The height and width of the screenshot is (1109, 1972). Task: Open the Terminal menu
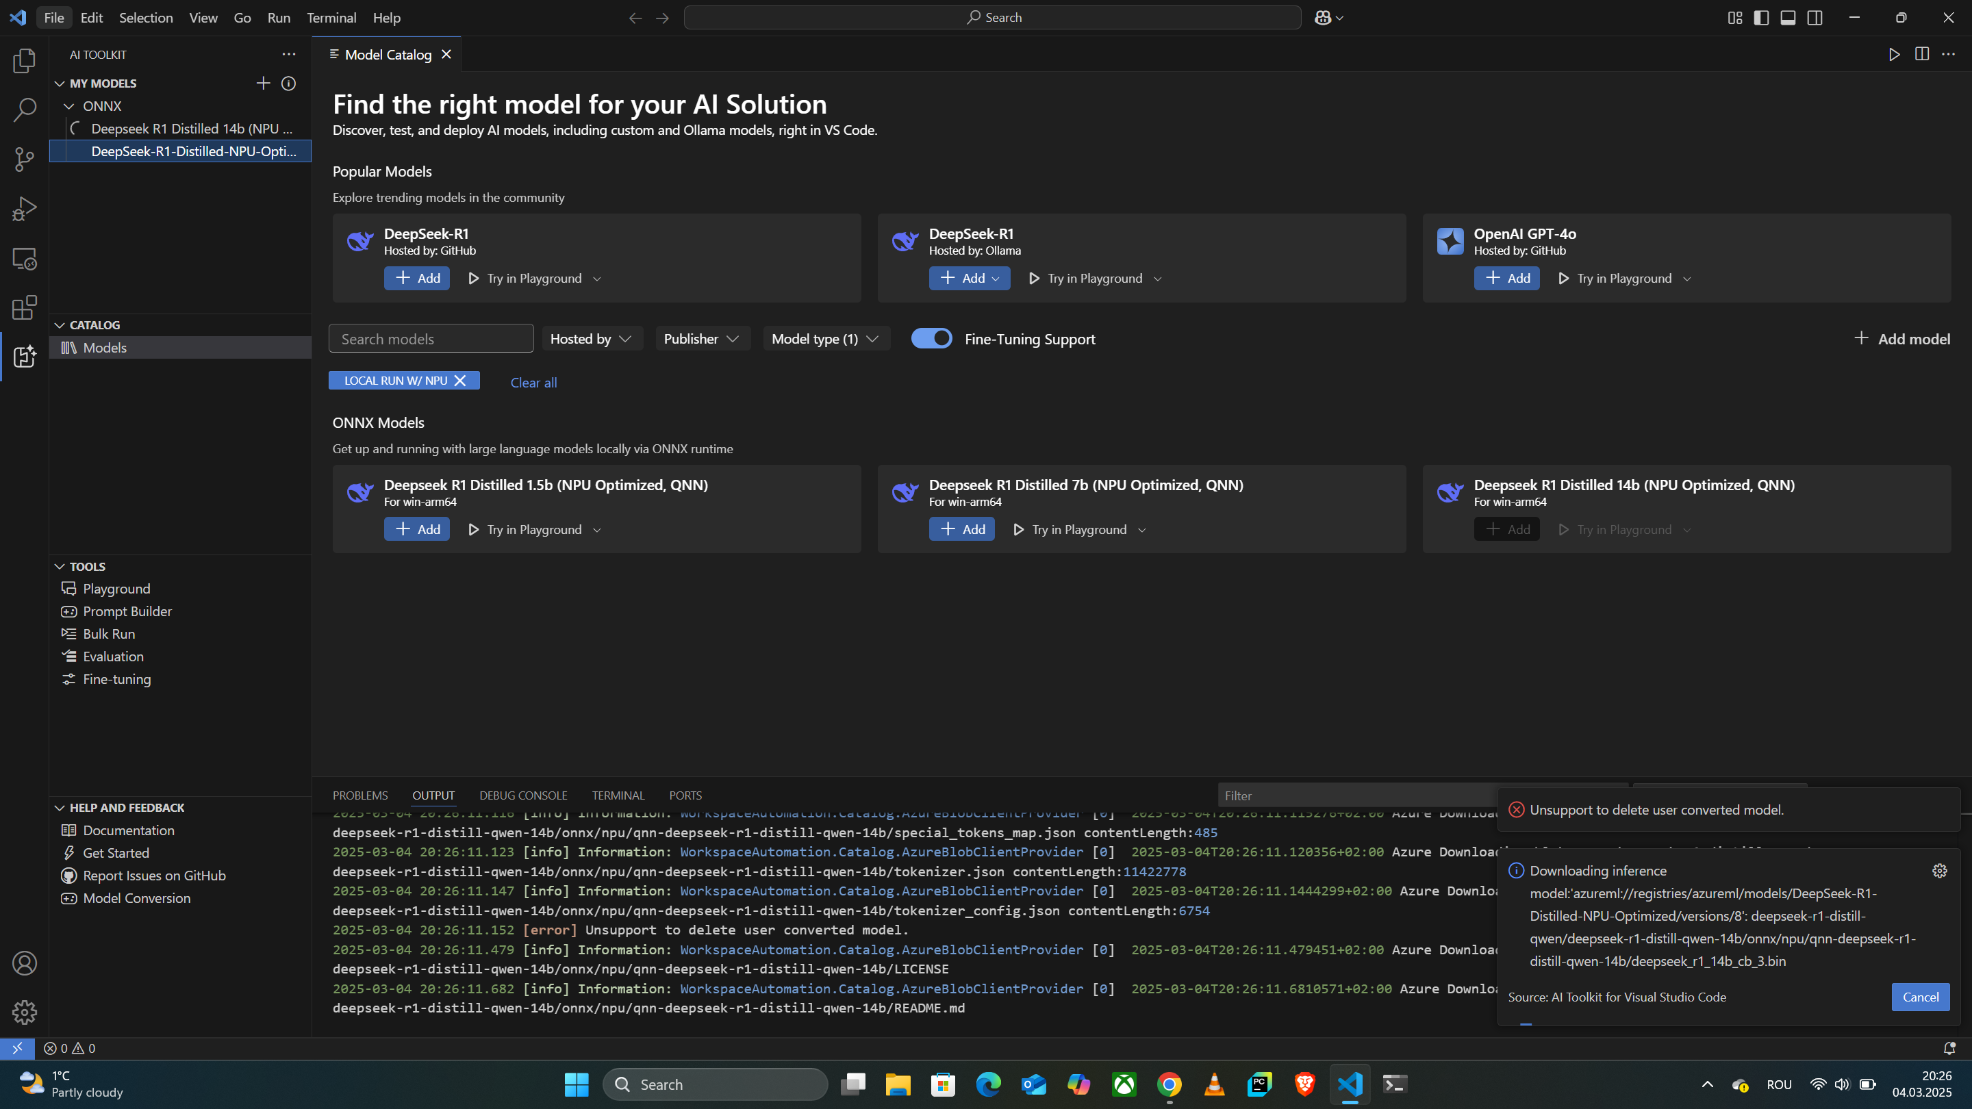pyautogui.click(x=331, y=18)
